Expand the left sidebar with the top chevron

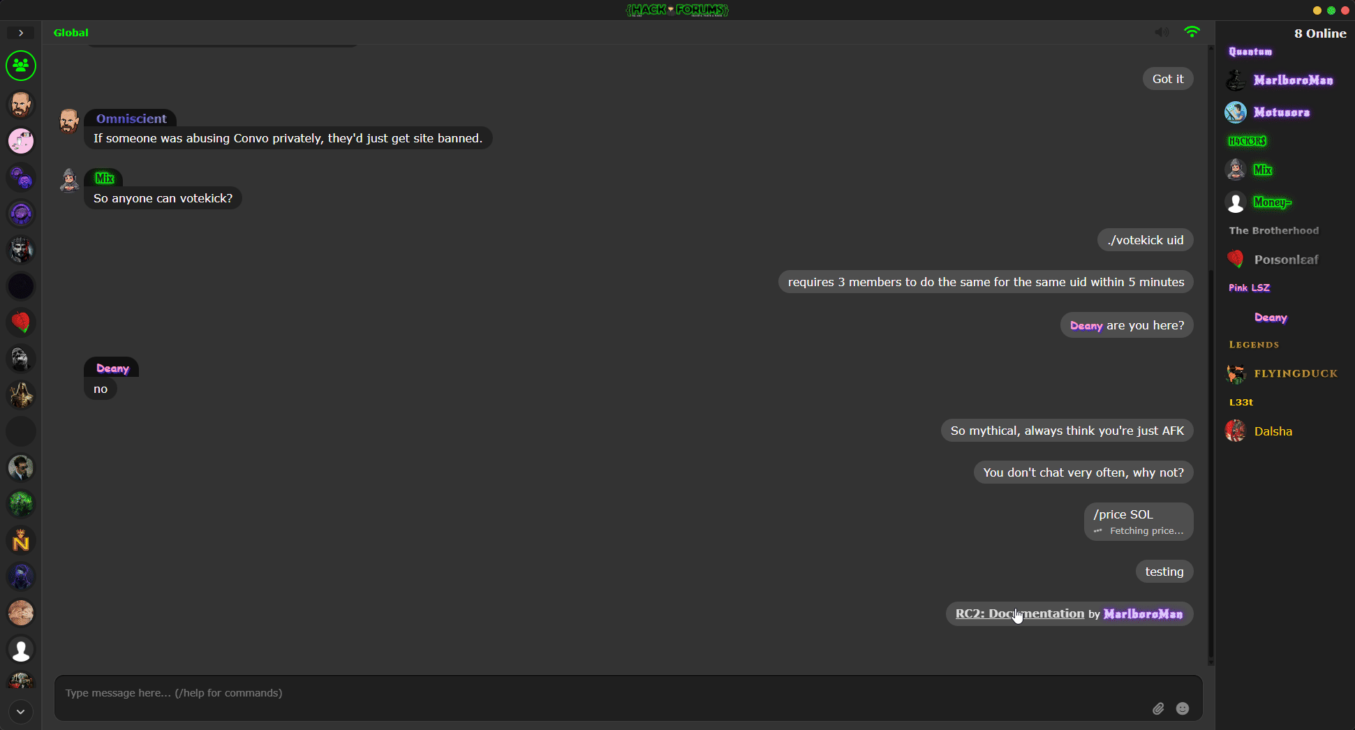tap(21, 33)
